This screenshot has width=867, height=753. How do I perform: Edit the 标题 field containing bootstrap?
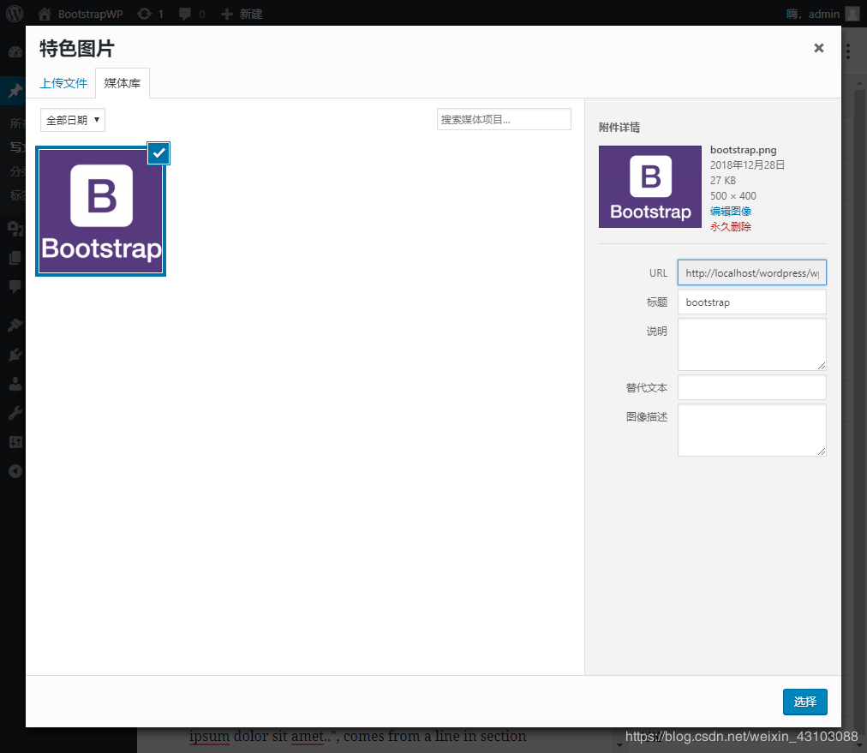point(752,302)
